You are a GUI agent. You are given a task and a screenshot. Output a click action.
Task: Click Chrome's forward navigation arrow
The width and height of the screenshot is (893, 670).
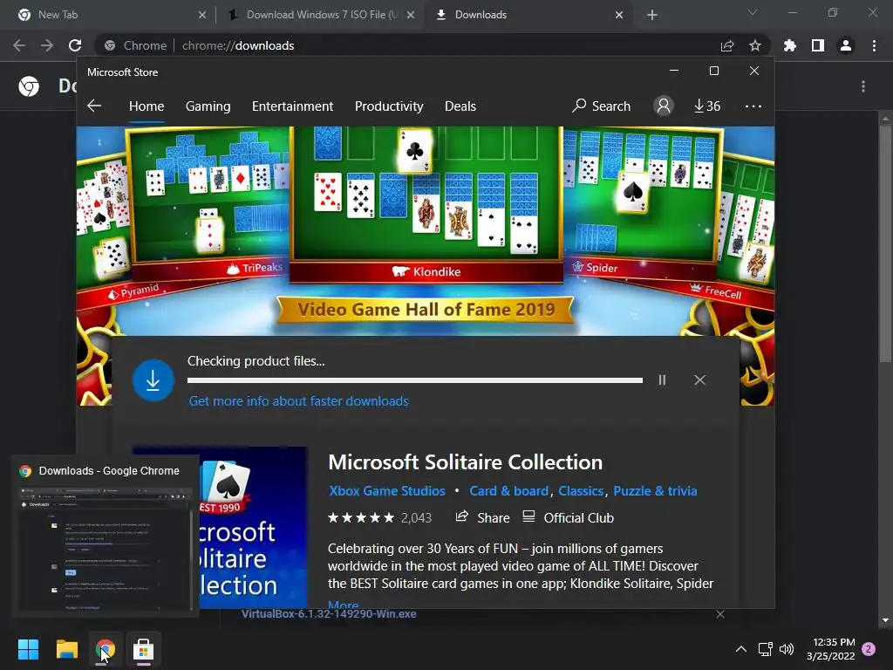[x=47, y=45]
